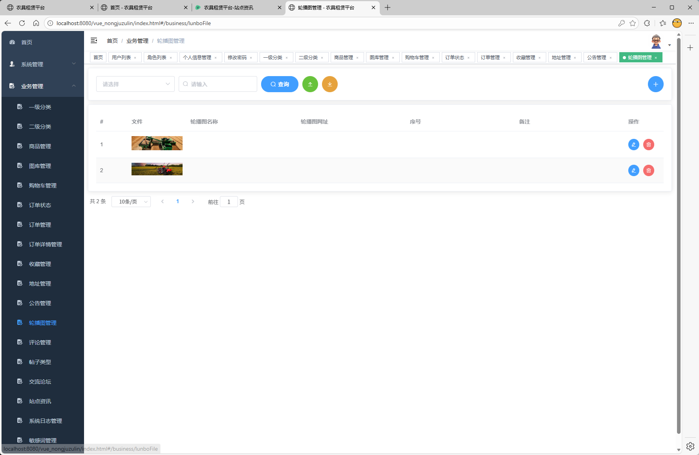Click the 请输入 search input field
699x455 pixels.
click(218, 84)
